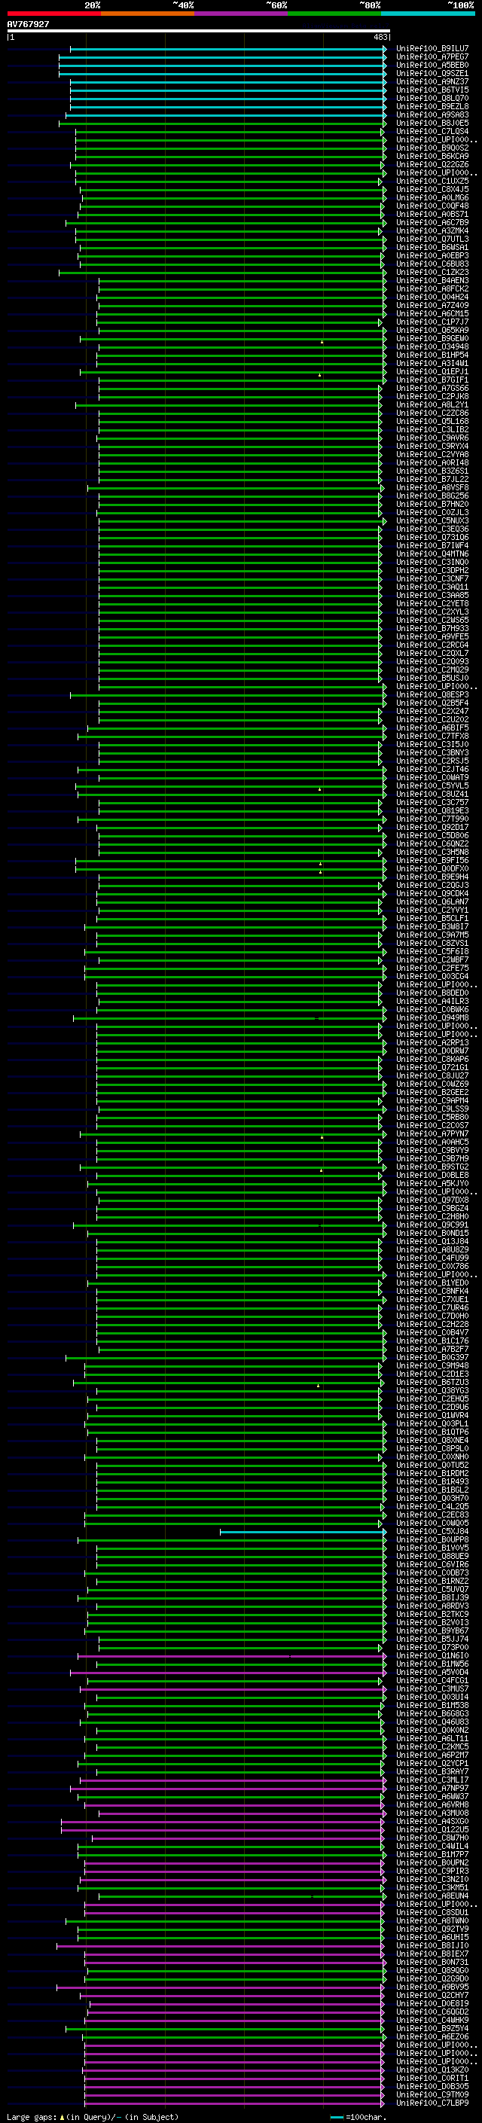Select the UniRef100_Q122U5 label
The width and height of the screenshot is (482, 2123).
pyautogui.click(x=432, y=1829)
